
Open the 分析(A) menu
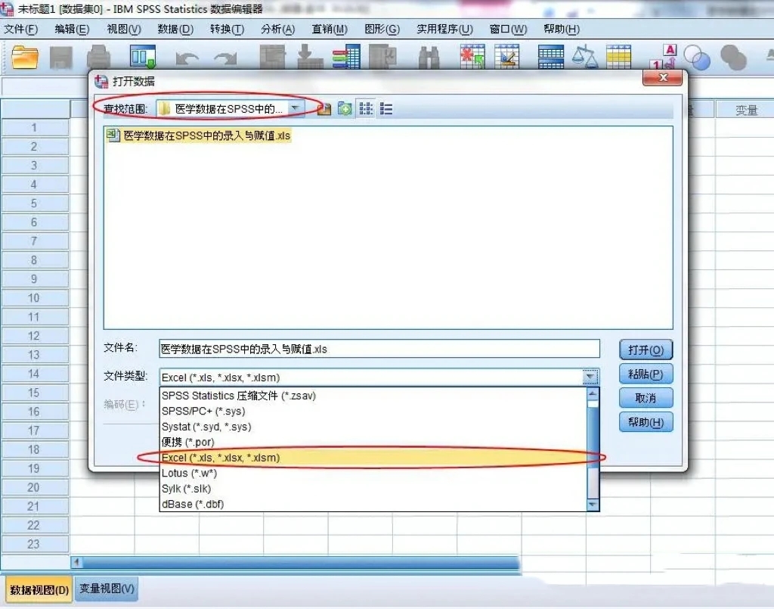tap(278, 30)
